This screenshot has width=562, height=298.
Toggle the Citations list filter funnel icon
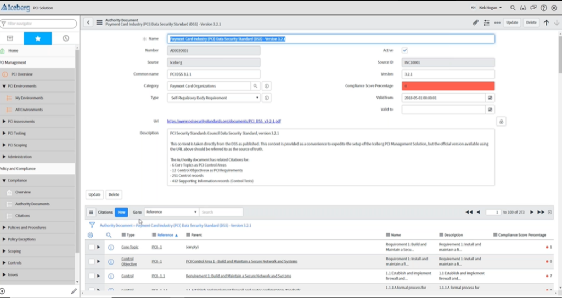92,225
